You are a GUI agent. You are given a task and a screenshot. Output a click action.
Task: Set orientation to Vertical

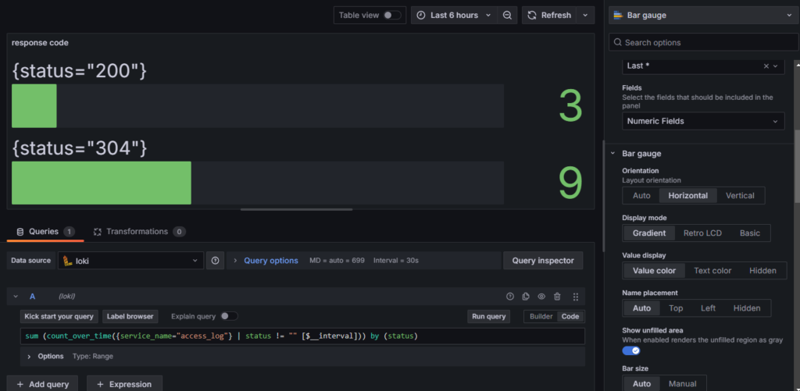pos(740,196)
